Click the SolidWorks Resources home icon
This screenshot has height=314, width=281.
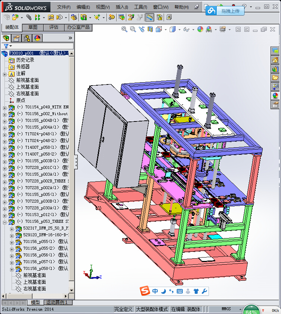pos(275,60)
